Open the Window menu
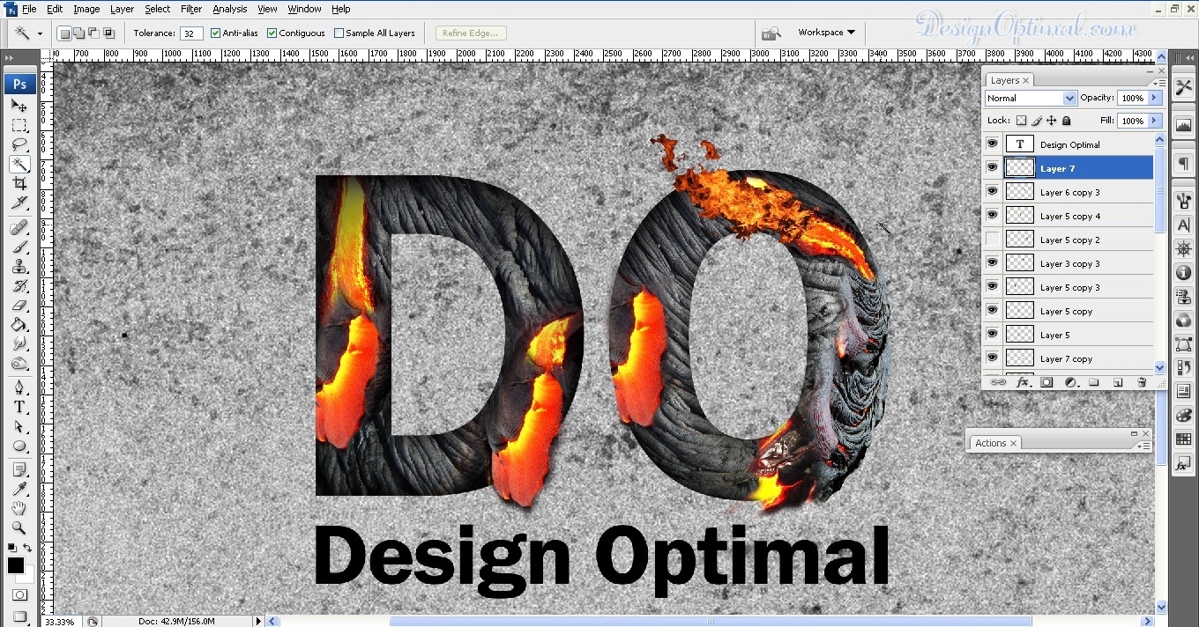The image size is (1199, 627). coord(304,9)
